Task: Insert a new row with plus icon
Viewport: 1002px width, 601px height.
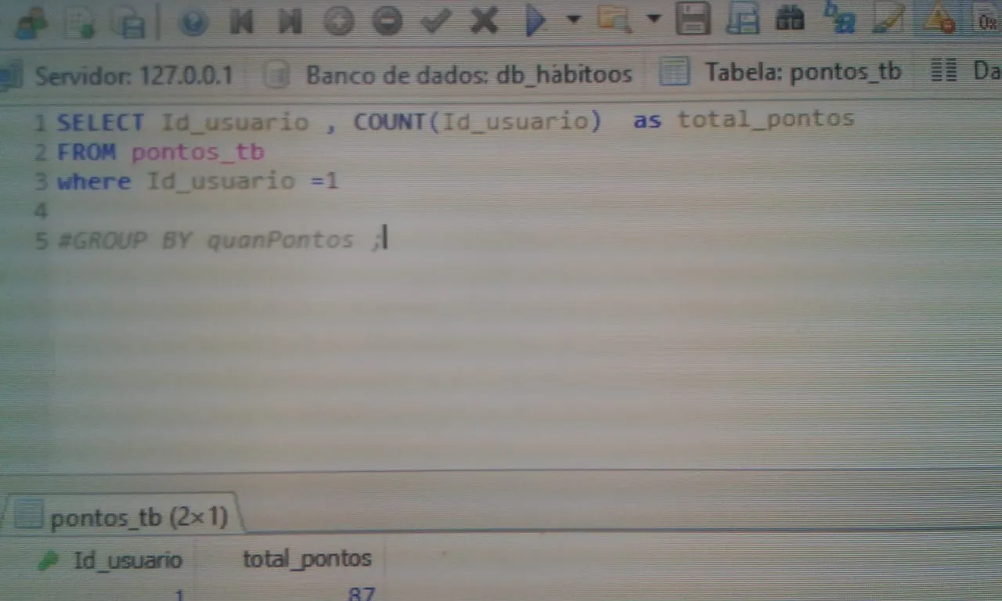Action: click(x=338, y=21)
